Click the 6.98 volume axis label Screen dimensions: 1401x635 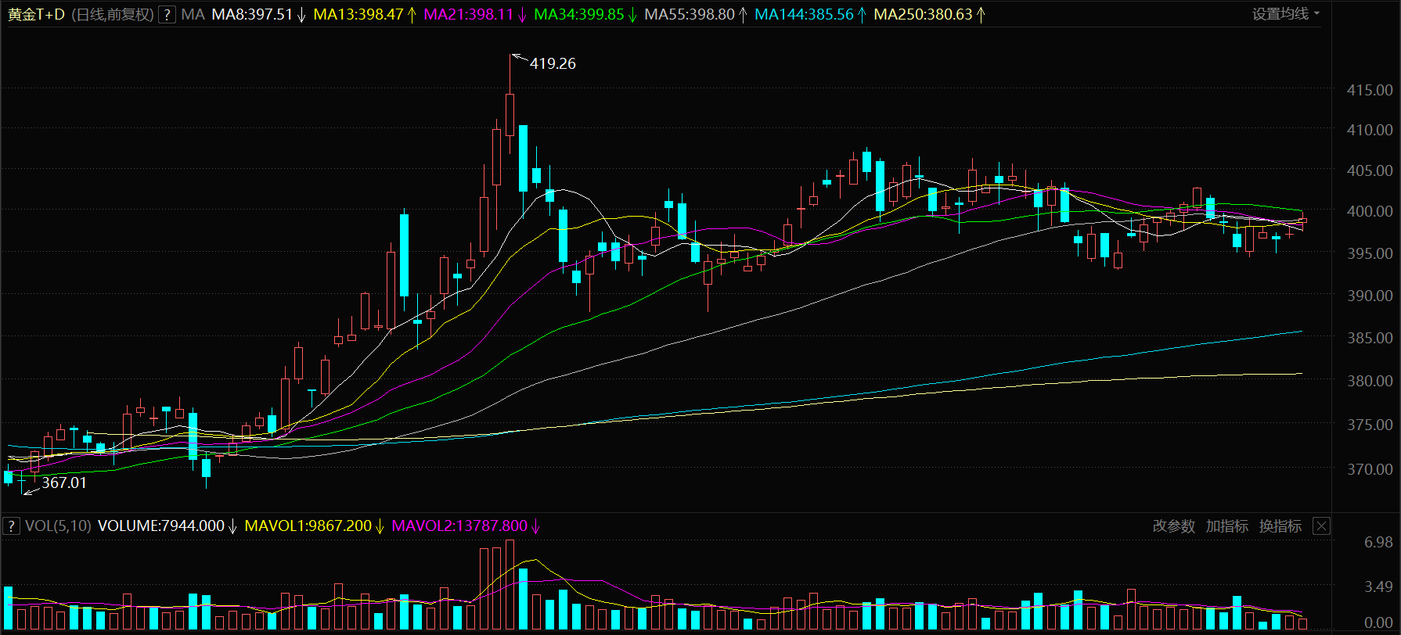pyautogui.click(x=1378, y=542)
